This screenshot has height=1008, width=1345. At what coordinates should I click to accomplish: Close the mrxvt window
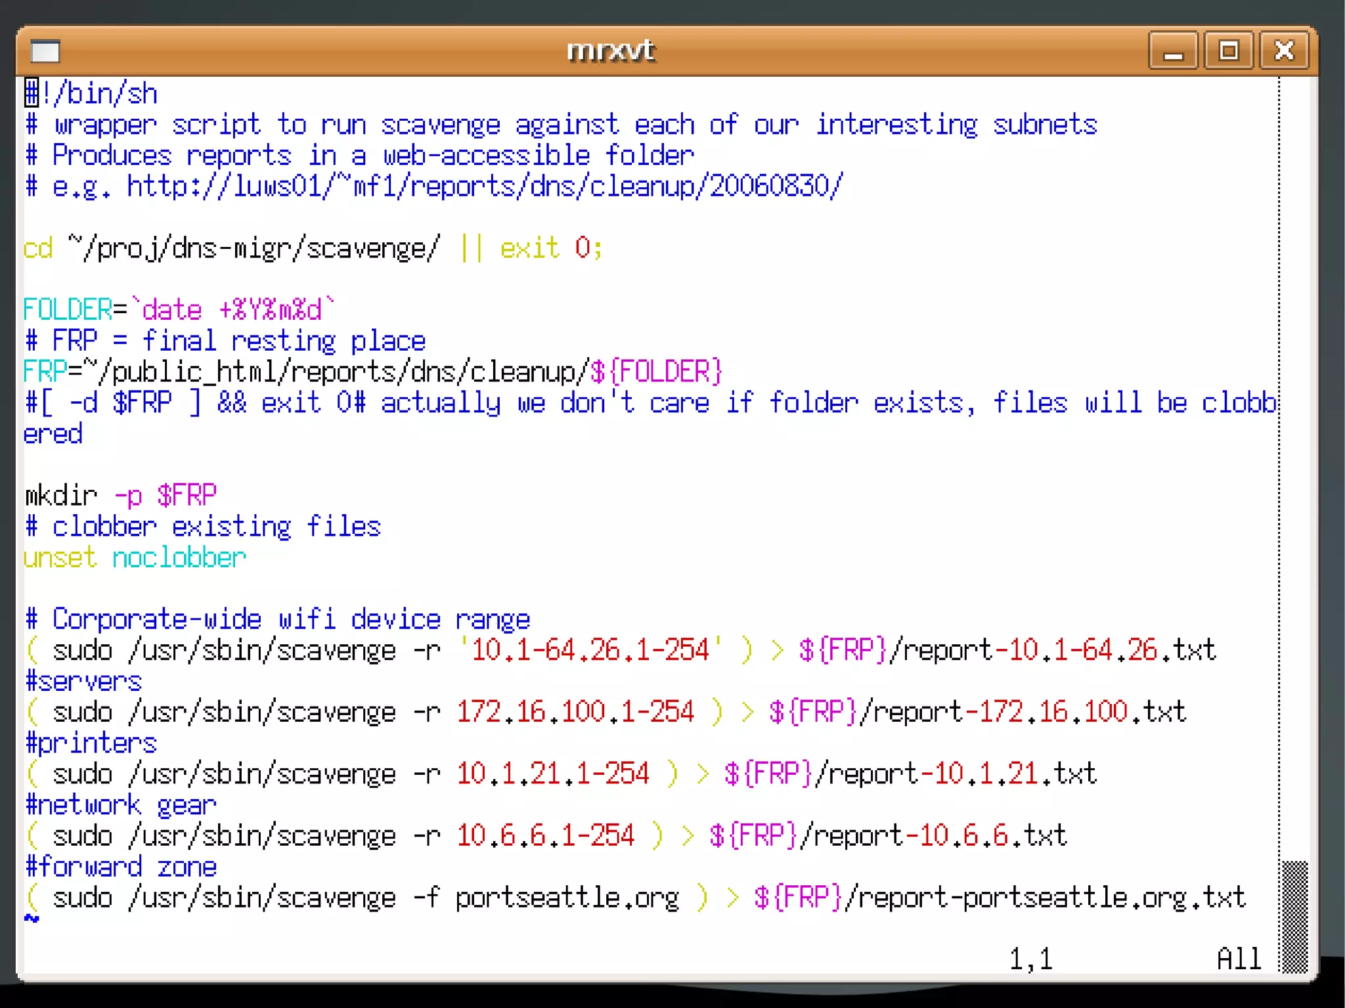click(1284, 51)
